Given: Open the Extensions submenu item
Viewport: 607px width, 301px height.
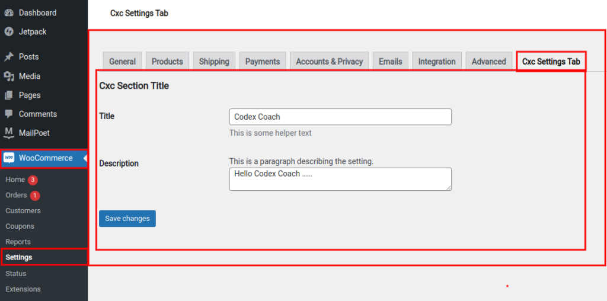Looking at the screenshot, I should (23, 289).
